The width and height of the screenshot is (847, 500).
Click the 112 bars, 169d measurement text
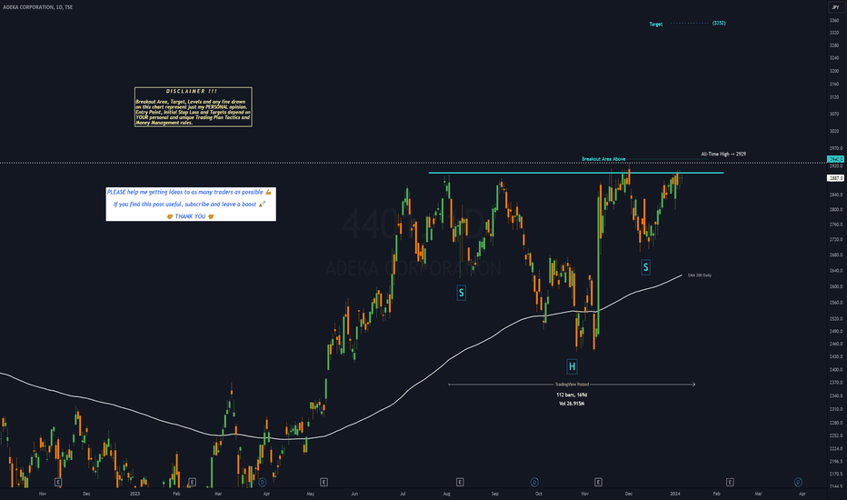coord(572,395)
